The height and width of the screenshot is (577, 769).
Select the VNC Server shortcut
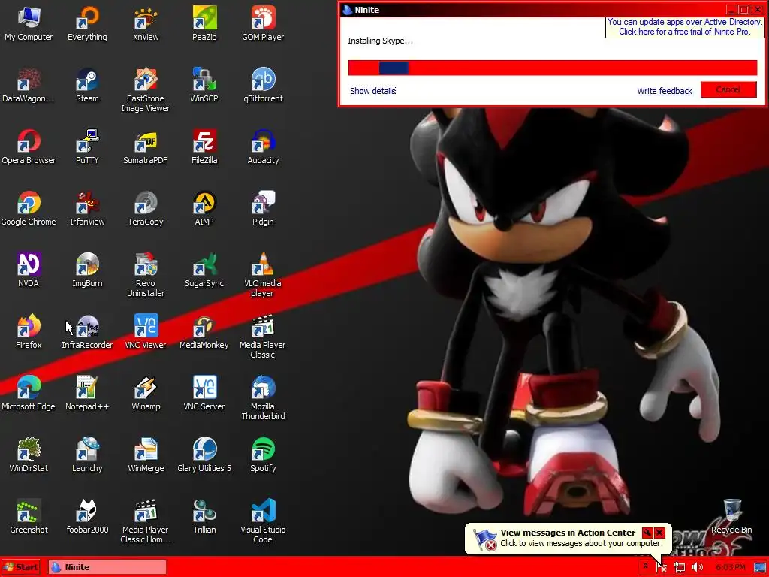[x=204, y=393]
